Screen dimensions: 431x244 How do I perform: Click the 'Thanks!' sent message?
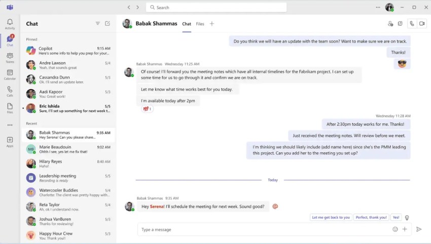398,52
